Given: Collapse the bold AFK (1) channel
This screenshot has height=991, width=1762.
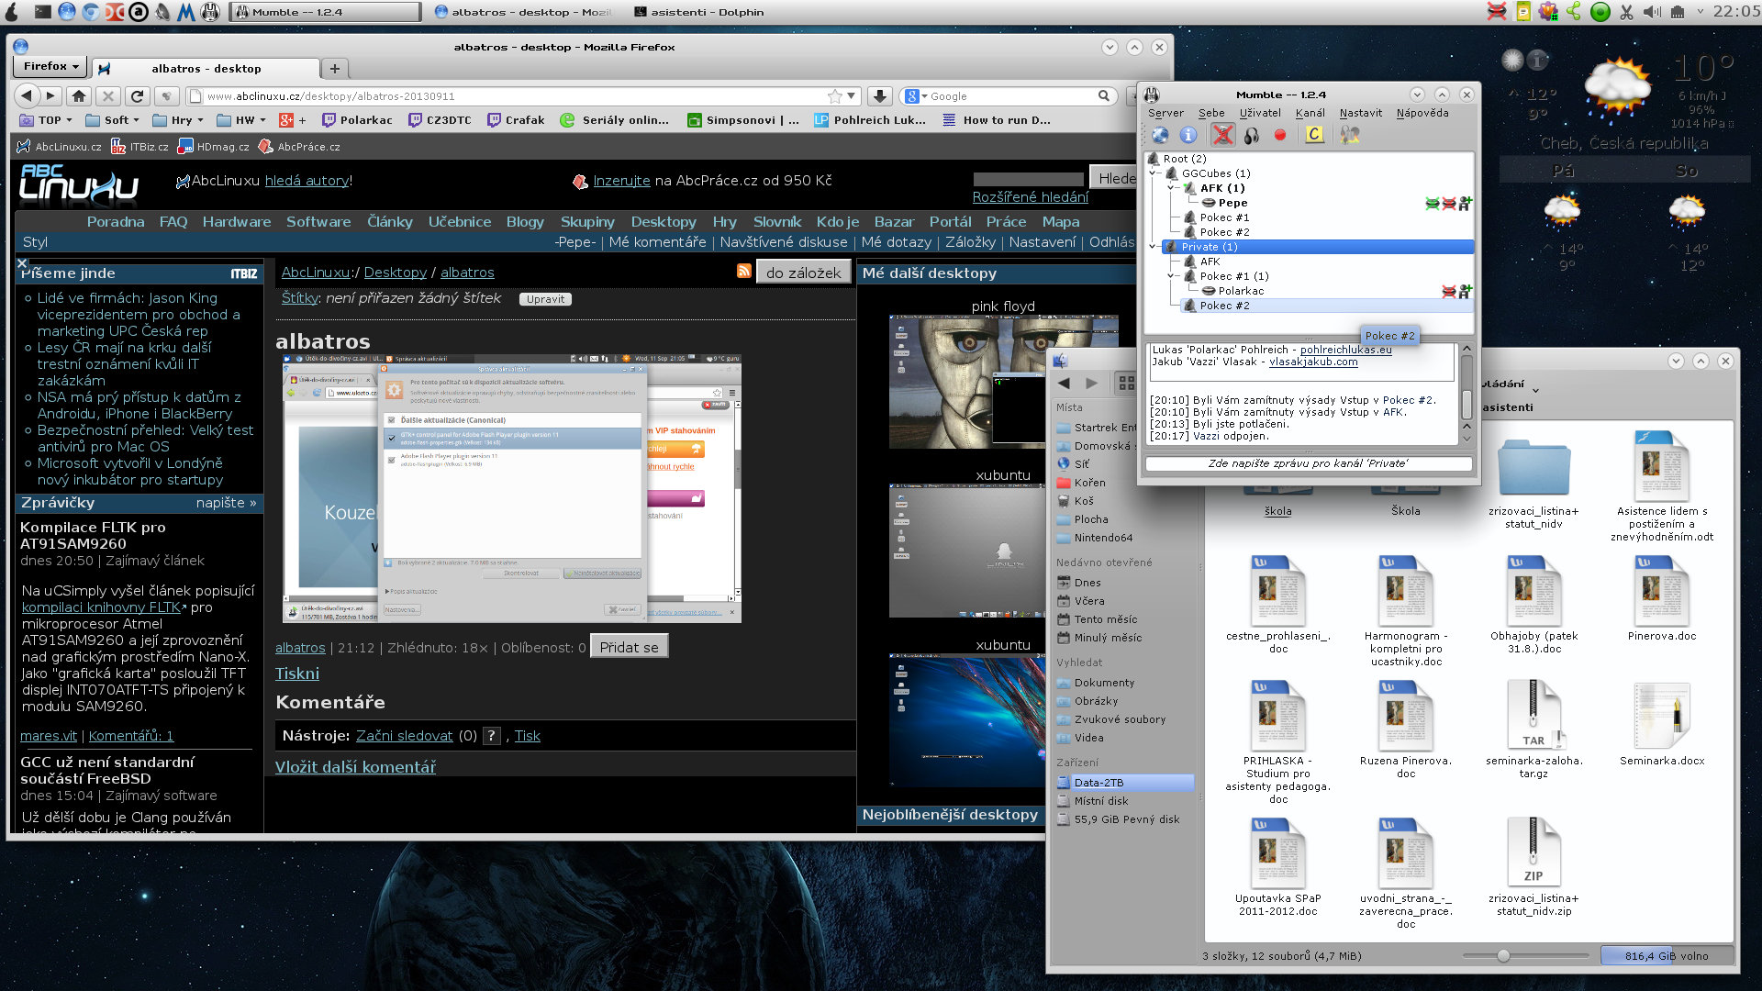Looking at the screenshot, I should click(x=1172, y=187).
